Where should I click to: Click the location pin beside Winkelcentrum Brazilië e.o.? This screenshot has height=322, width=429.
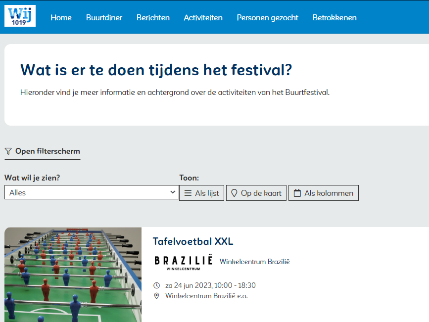(157, 296)
